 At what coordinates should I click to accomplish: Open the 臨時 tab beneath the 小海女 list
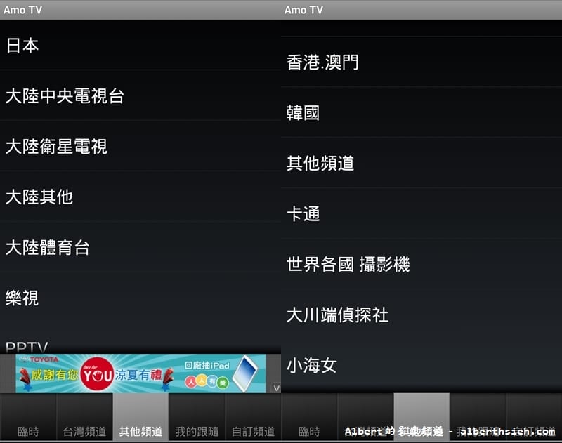(x=309, y=417)
